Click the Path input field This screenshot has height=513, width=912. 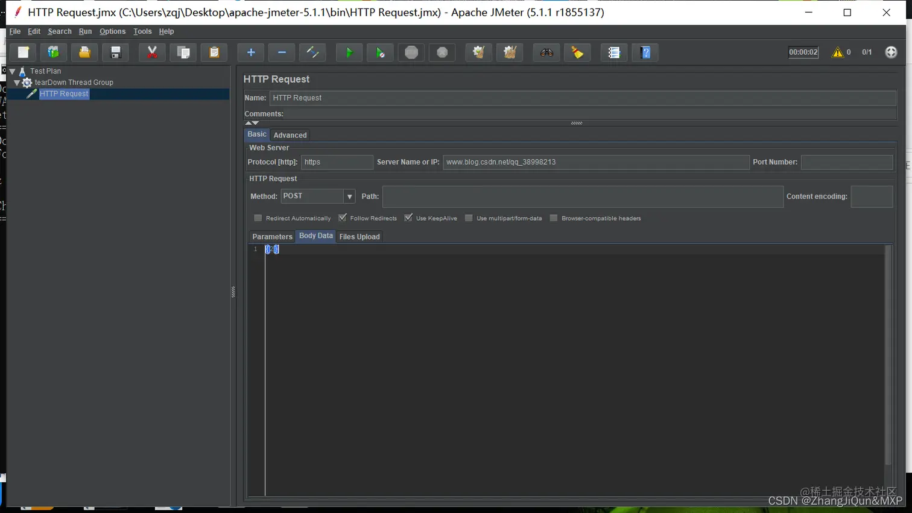click(583, 197)
